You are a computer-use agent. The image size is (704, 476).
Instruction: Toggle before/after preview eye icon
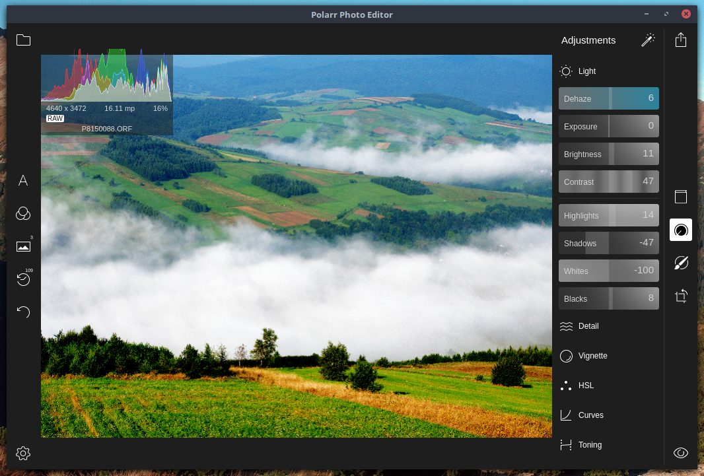(681, 453)
